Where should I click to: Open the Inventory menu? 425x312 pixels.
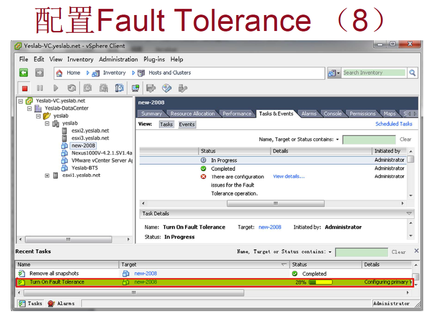pyautogui.click(x=80, y=59)
